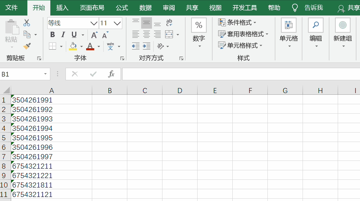Select cell with 6754321811

click(x=51, y=185)
